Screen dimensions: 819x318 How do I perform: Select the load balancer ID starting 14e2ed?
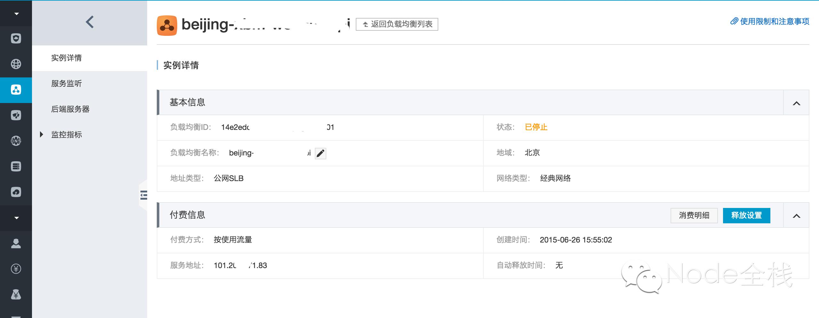278,127
